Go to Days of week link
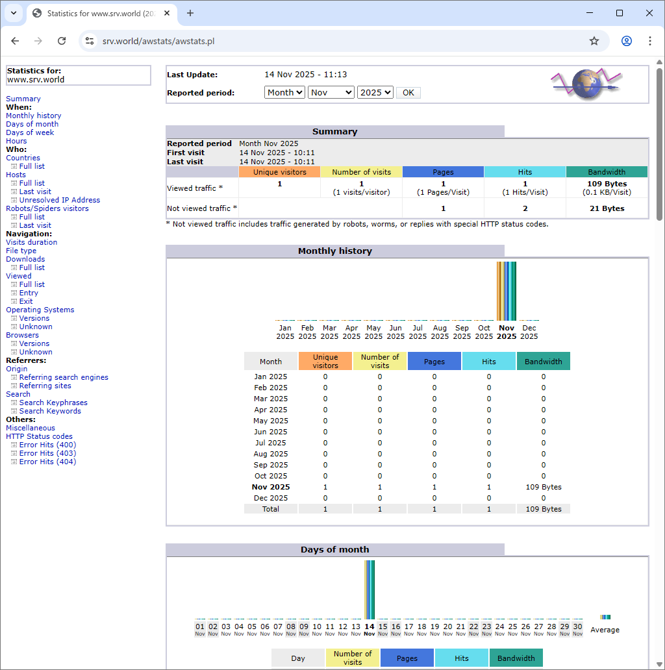This screenshot has width=665, height=670. point(30,132)
